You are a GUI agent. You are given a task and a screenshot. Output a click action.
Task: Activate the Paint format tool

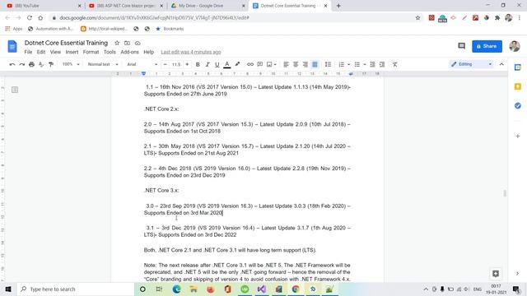click(x=51, y=64)
